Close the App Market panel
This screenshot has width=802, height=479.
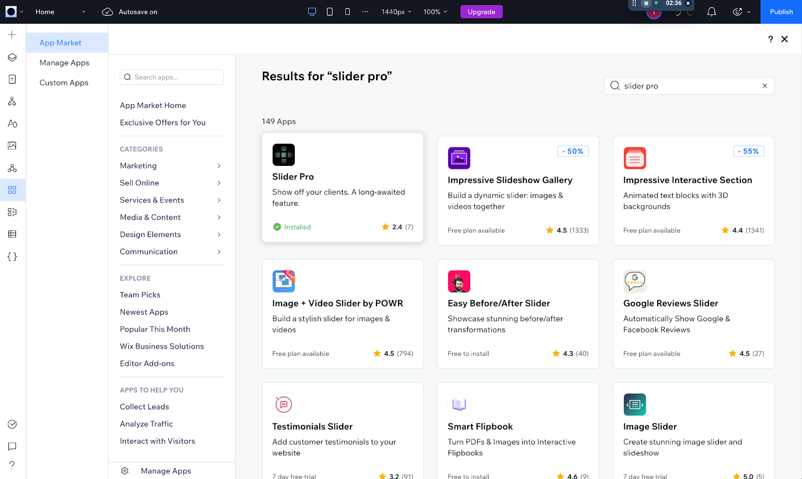[x=784, y=39]
